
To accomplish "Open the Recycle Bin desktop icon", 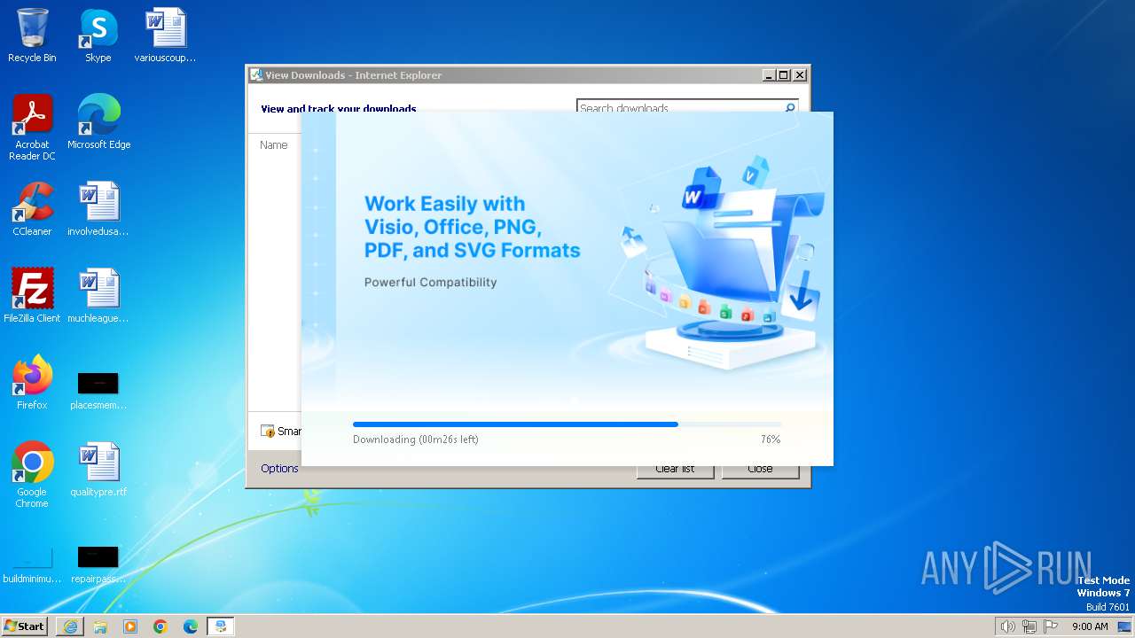I will coord(32,35).
